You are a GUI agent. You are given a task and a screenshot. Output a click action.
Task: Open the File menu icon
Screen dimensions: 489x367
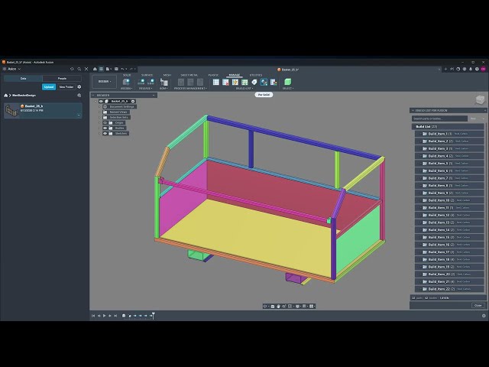point(108,69)
